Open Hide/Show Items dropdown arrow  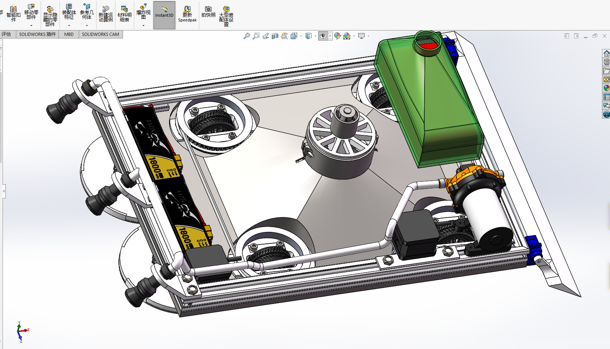pos(330,36)
